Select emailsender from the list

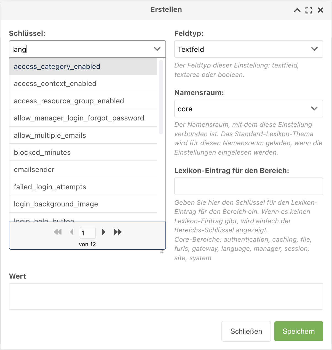point(83,169)
